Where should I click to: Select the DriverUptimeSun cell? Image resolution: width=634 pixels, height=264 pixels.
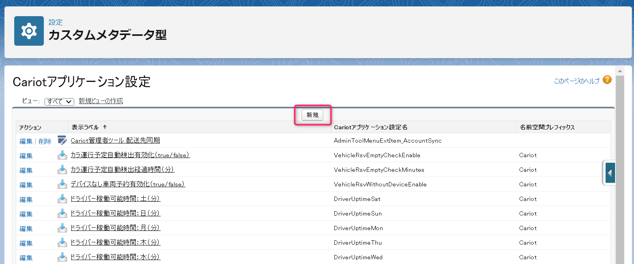point(358,214)
